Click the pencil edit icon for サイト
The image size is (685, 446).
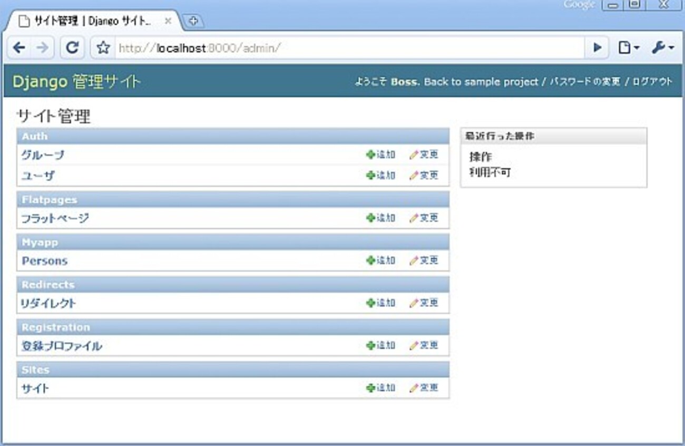(x=414, y=387)
